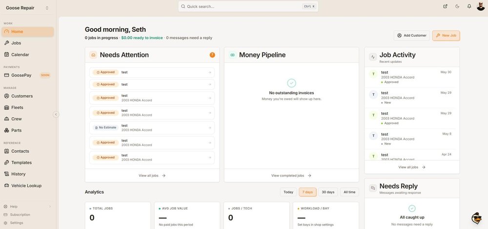This screenshot has height=229, width=488.
Task: Click the T avatar on May 30 entry
Action: click(x=373, y=74)
